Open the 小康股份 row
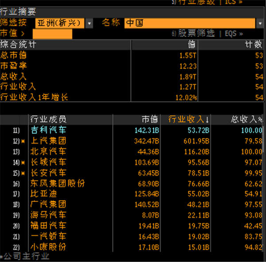Screen dimensions: 266x262 coord(132,247)
